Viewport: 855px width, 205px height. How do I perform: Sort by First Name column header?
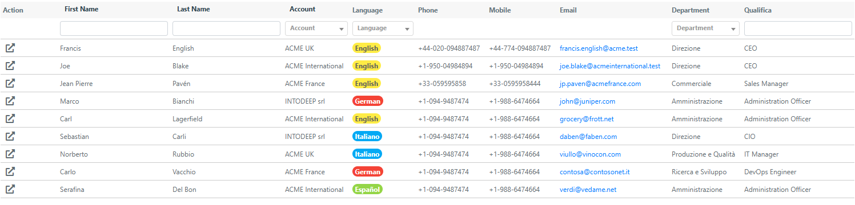(83, 10)
